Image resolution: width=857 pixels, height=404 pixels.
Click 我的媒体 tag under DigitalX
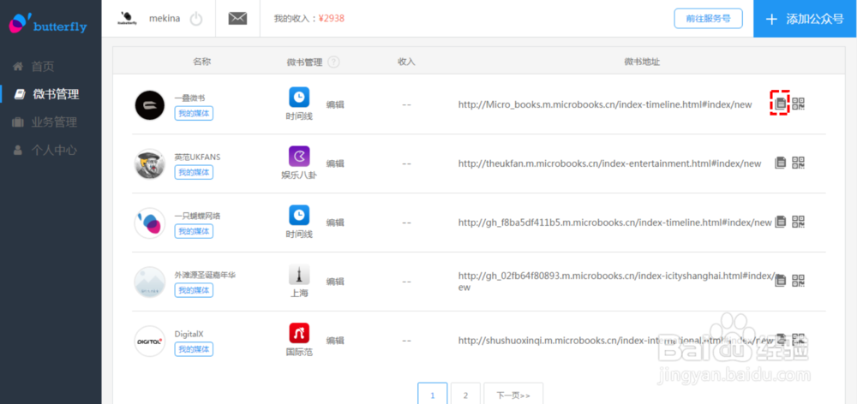194,349
